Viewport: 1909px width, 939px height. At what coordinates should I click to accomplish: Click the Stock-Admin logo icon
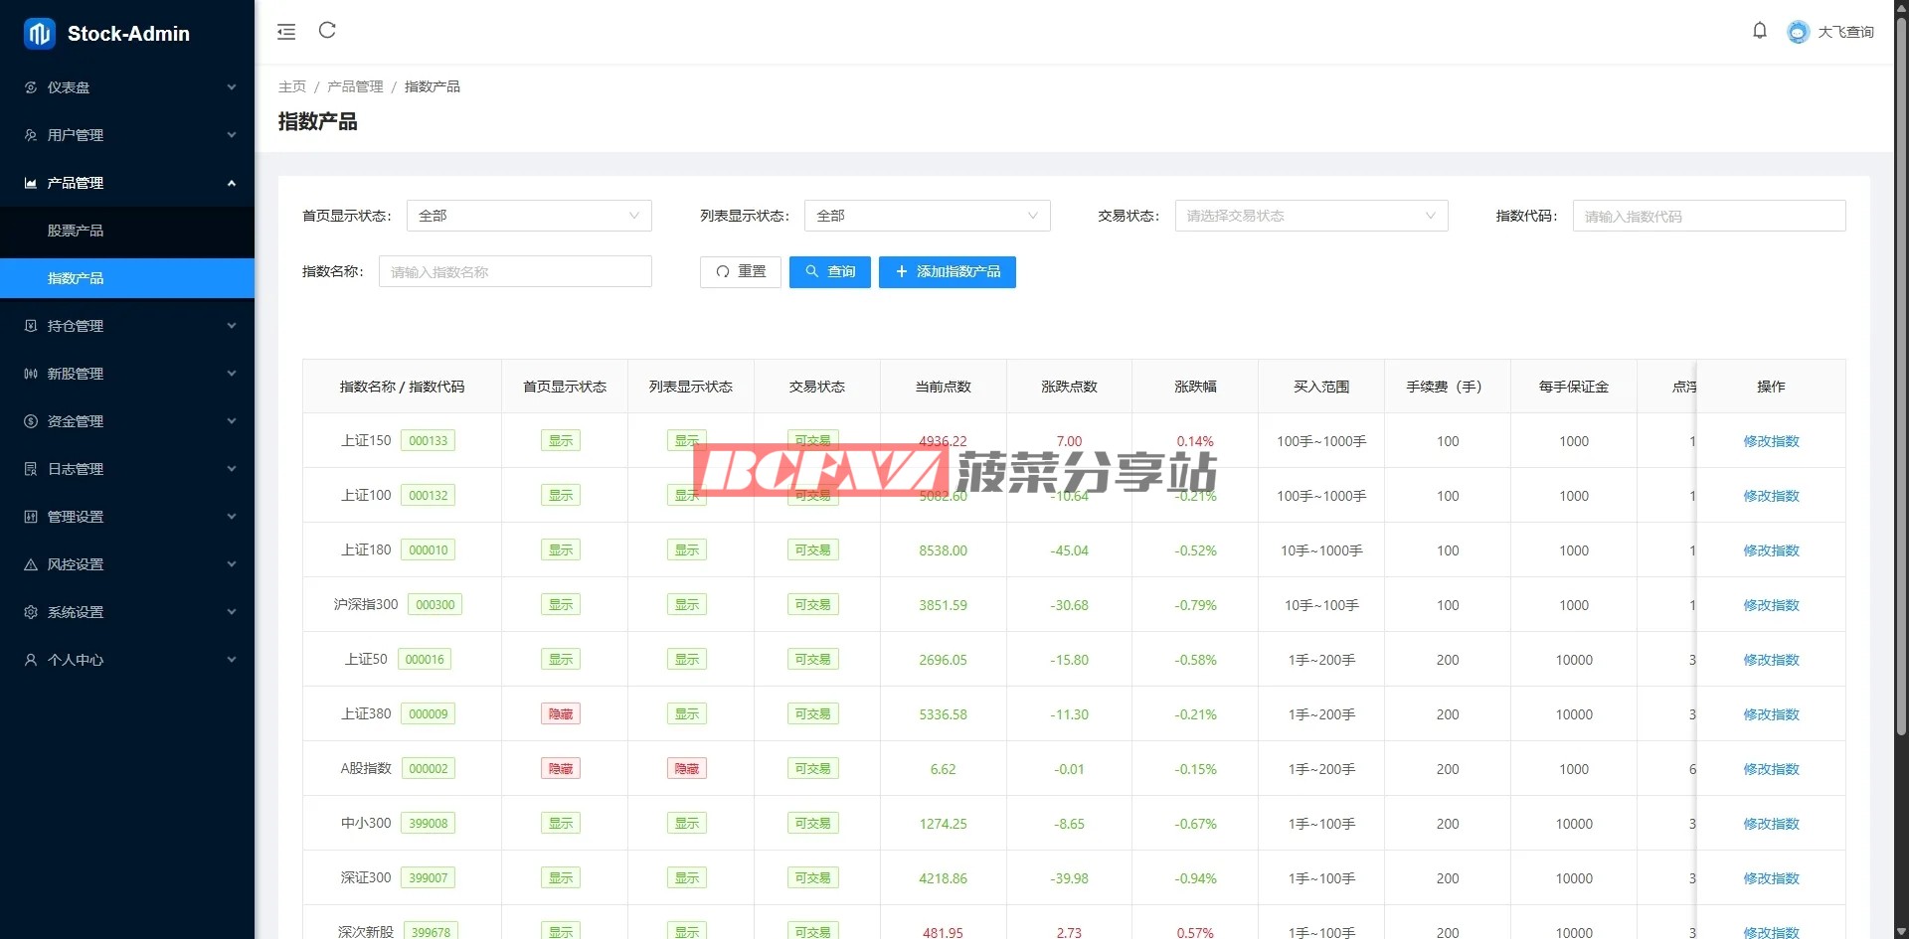40,34
